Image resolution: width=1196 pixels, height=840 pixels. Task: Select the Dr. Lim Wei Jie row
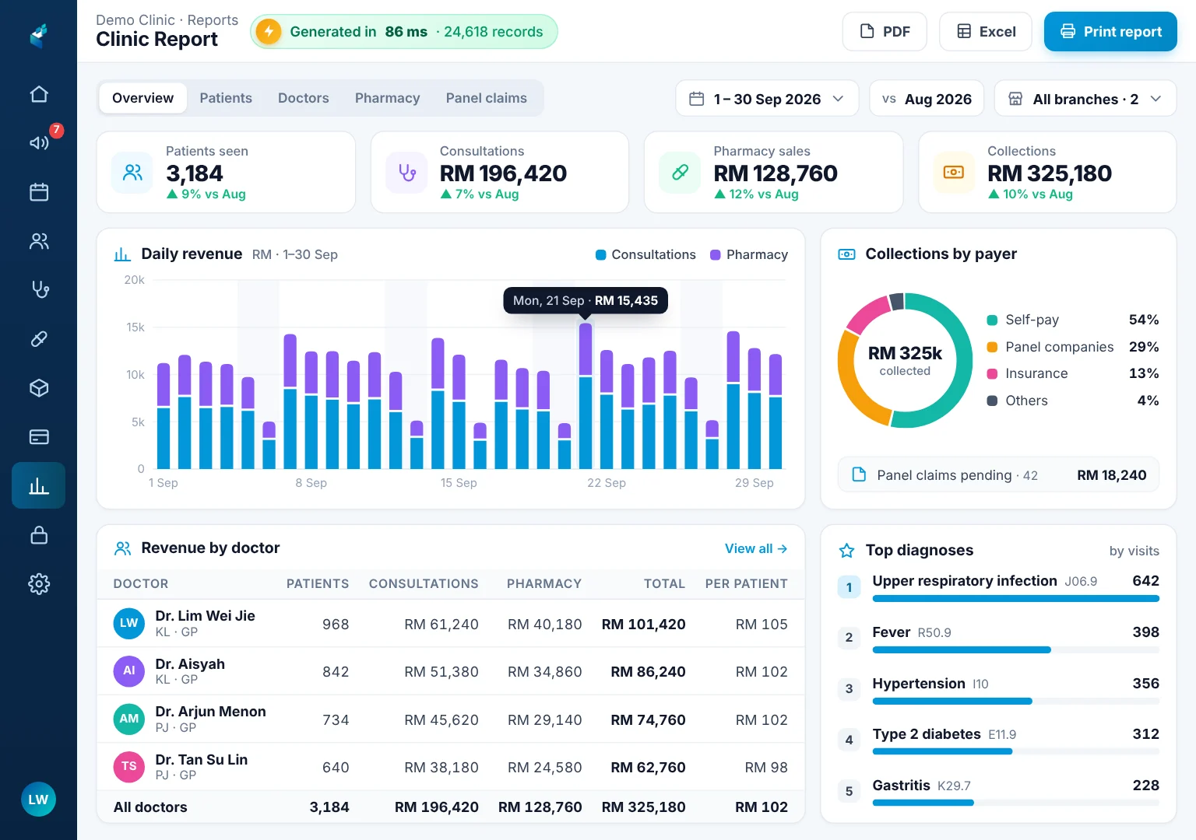click(x=450, y=624)
